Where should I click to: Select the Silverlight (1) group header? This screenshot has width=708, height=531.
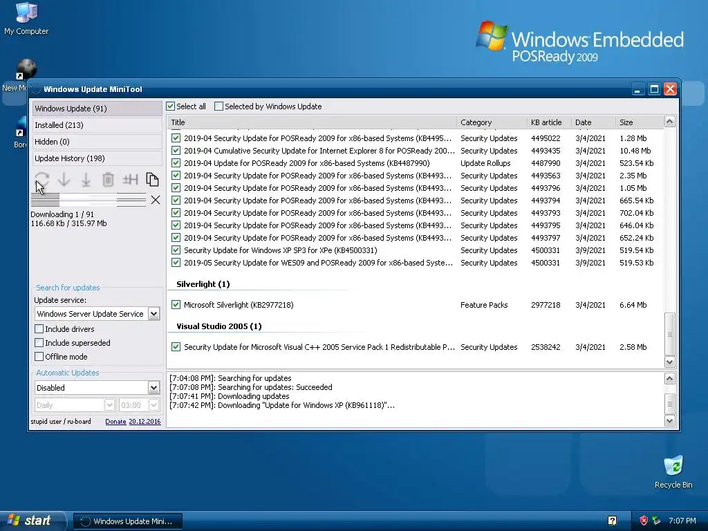click(x=203, y=284)
